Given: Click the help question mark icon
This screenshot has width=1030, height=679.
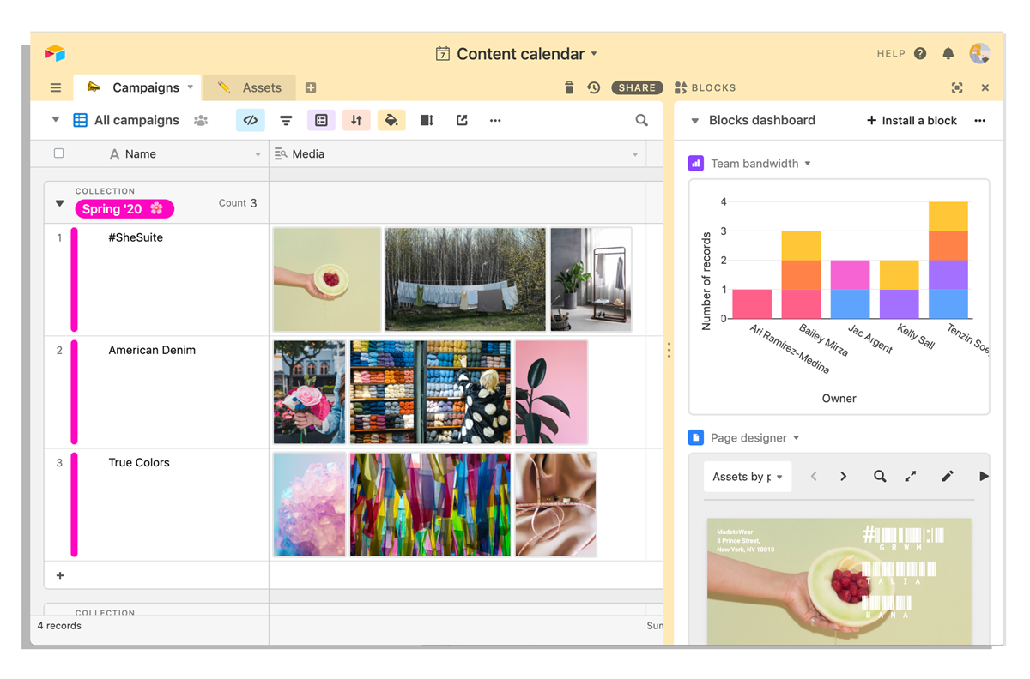Looking at the screenshot, I should pos(920,53).
